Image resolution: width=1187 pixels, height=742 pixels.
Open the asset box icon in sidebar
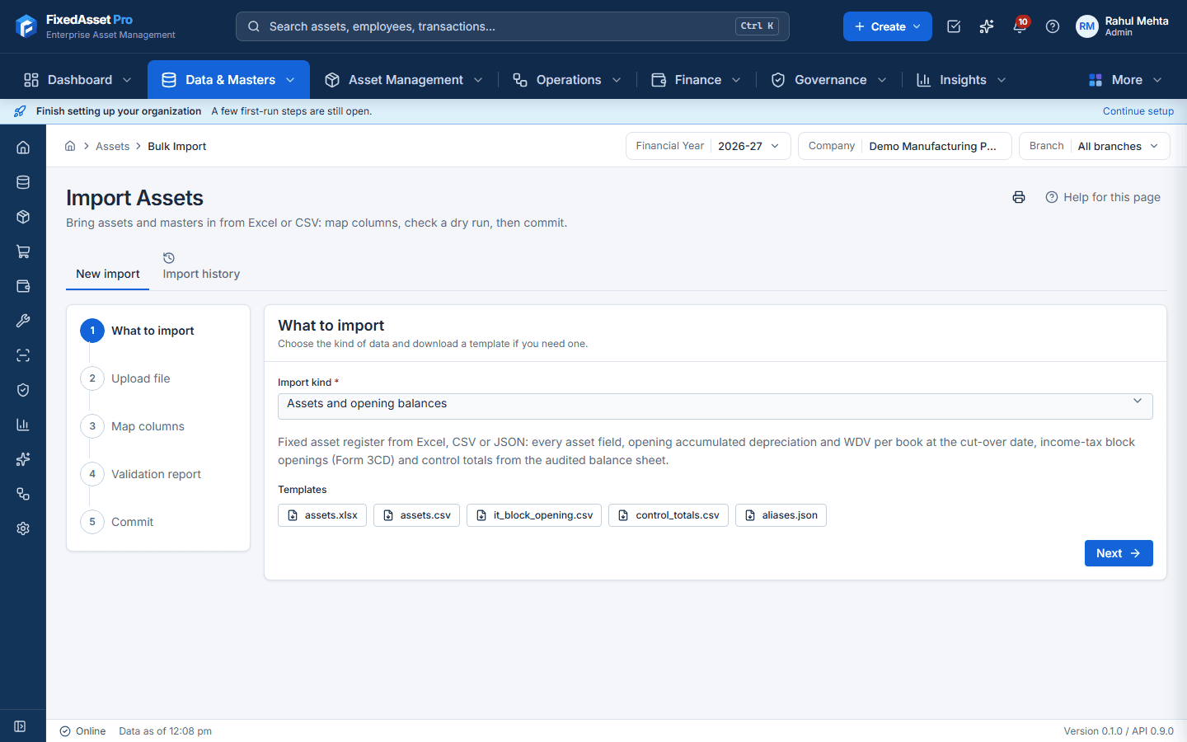23,217
